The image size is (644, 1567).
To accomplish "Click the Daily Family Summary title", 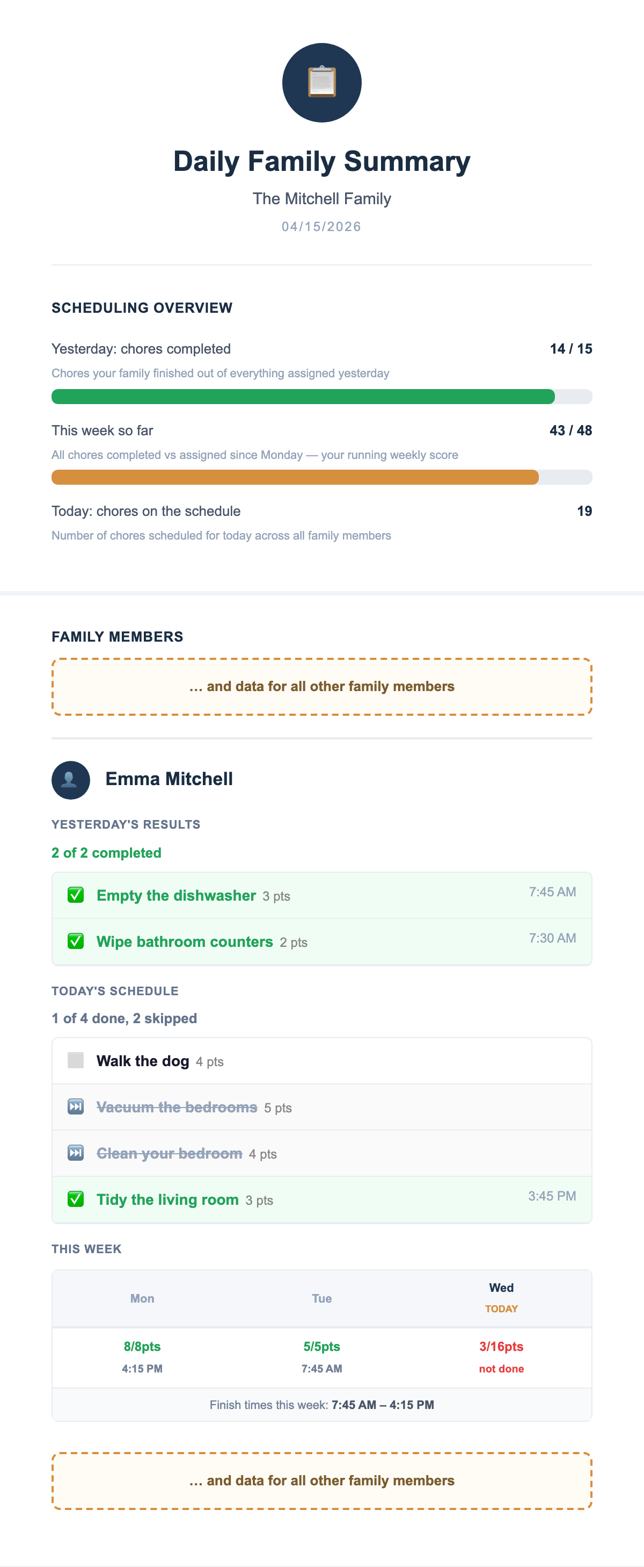I will (321, 161).
